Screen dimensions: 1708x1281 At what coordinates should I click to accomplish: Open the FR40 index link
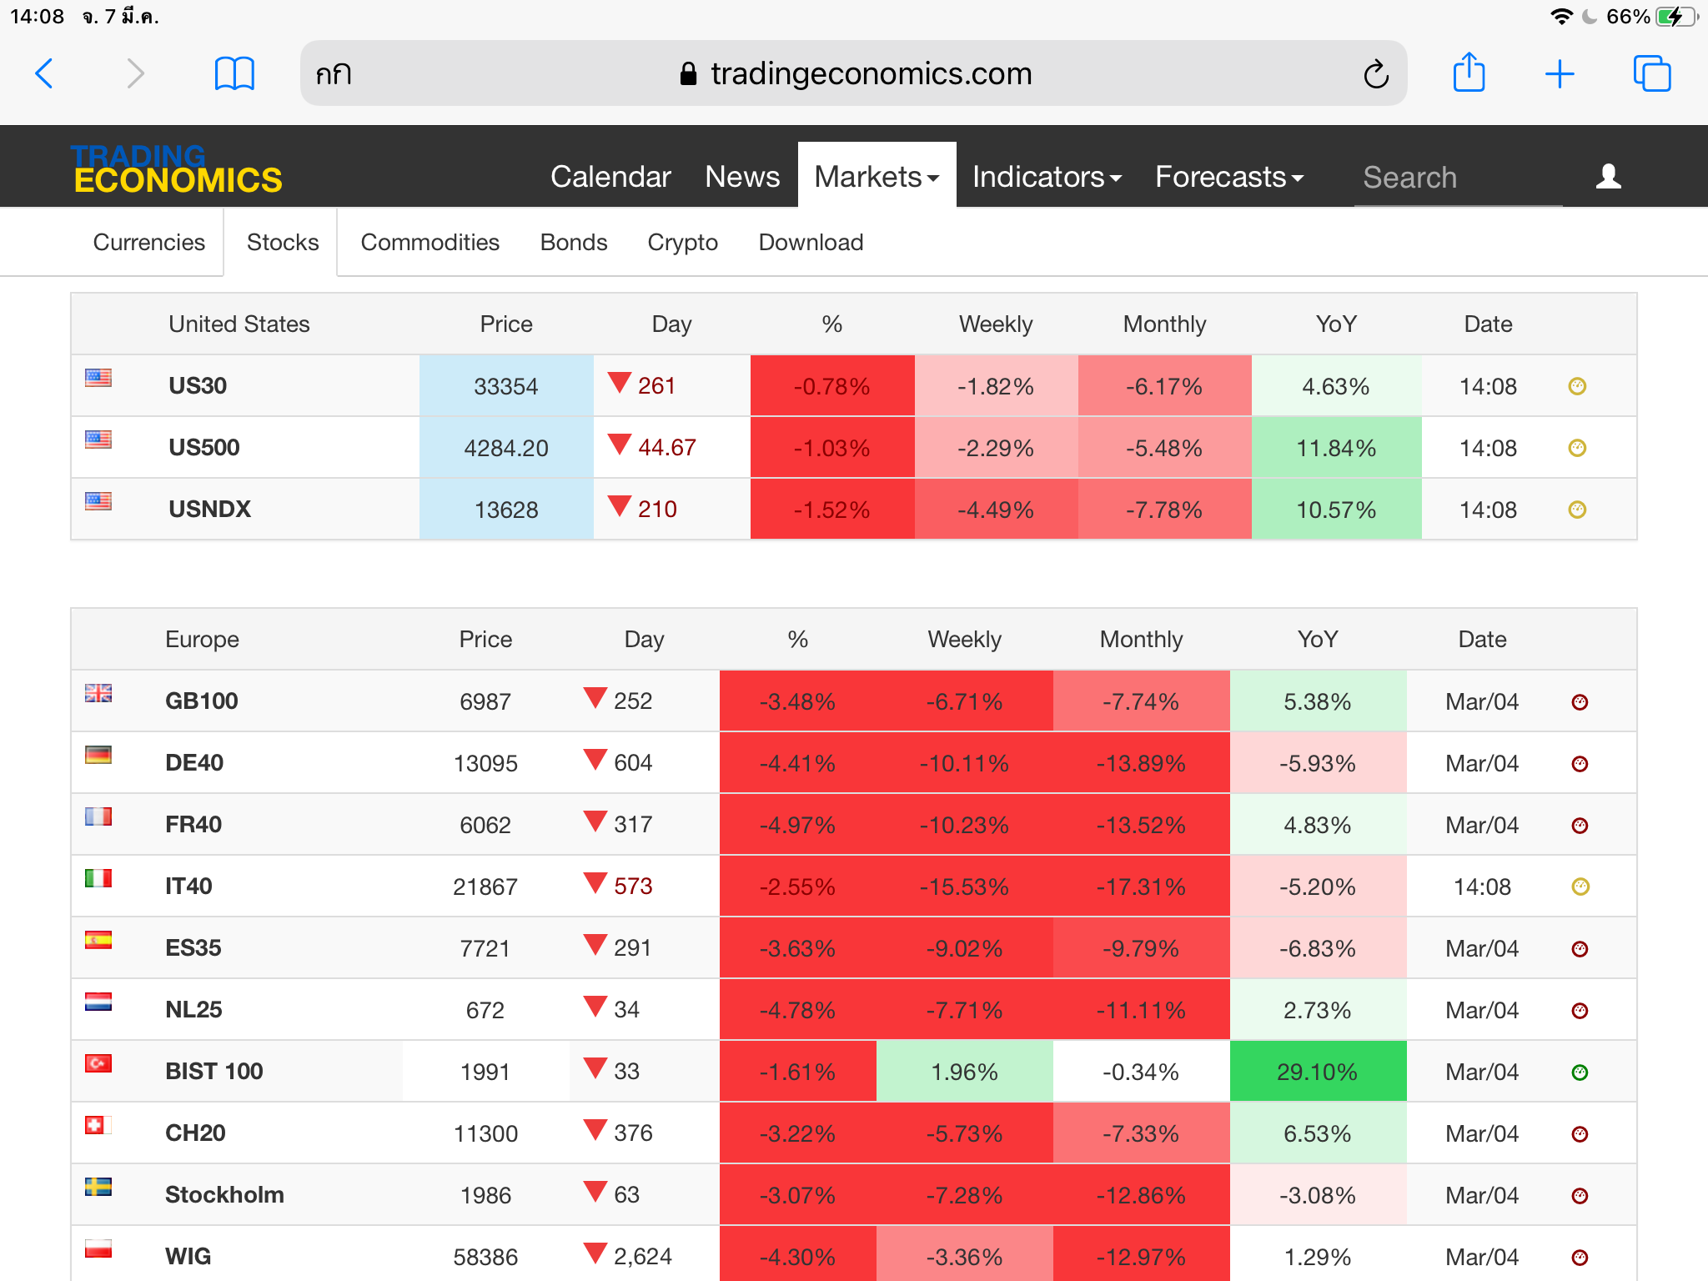(x=193, y=824)
